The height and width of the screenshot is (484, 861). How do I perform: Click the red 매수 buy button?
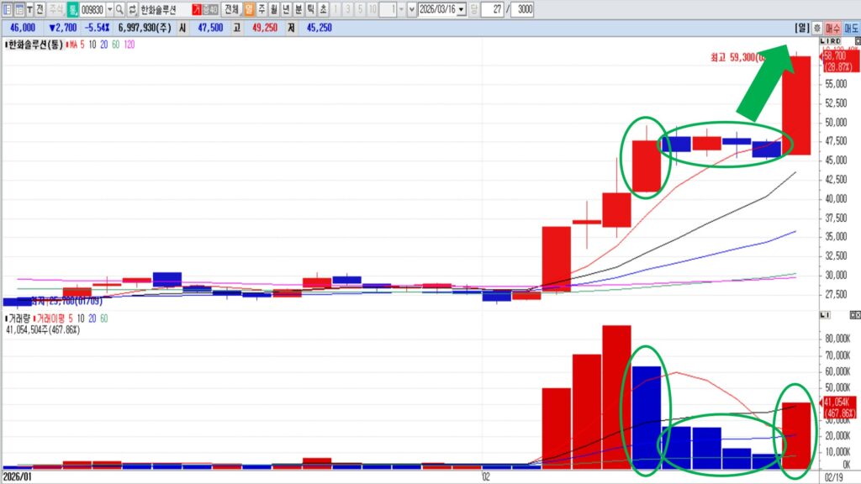coord(833,28)
